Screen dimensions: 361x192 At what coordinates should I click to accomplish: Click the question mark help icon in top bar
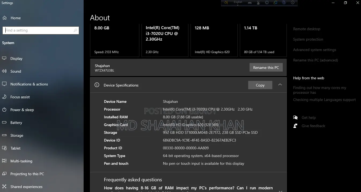[x=284, y=3]
